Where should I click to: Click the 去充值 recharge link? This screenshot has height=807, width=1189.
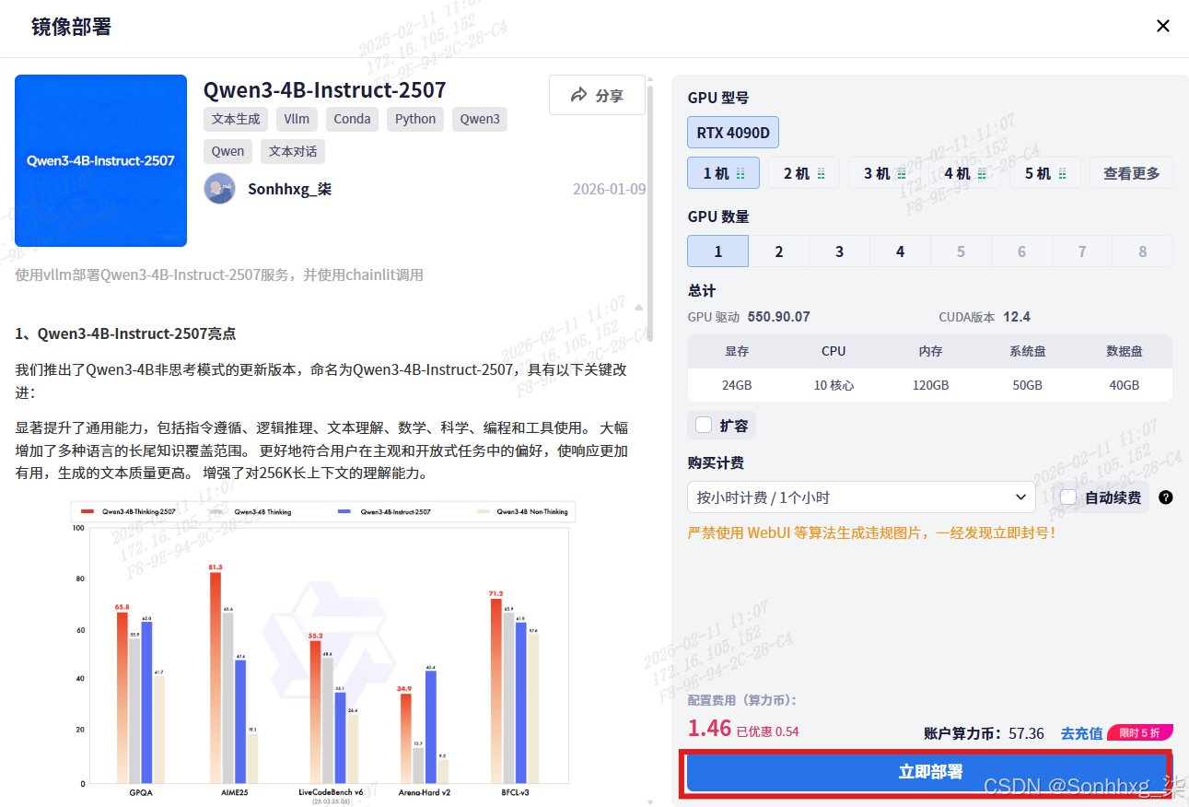tap(1081, 733)
